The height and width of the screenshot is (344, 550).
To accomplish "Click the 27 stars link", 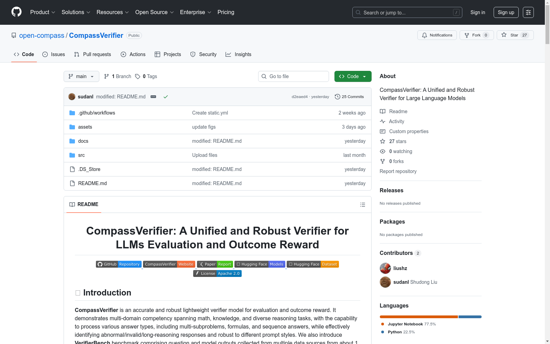I will pyautogui.click(x=393, y=141).
